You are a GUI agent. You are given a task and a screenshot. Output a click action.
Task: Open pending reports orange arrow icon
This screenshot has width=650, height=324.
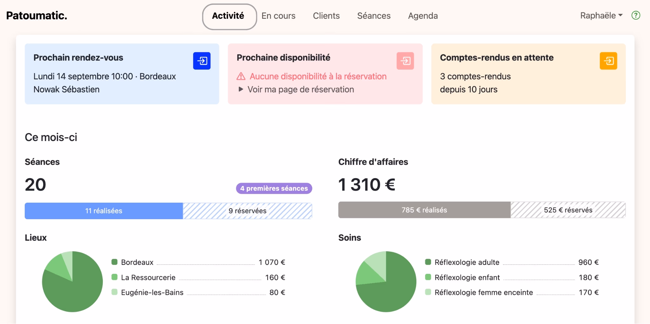point(608,61)
